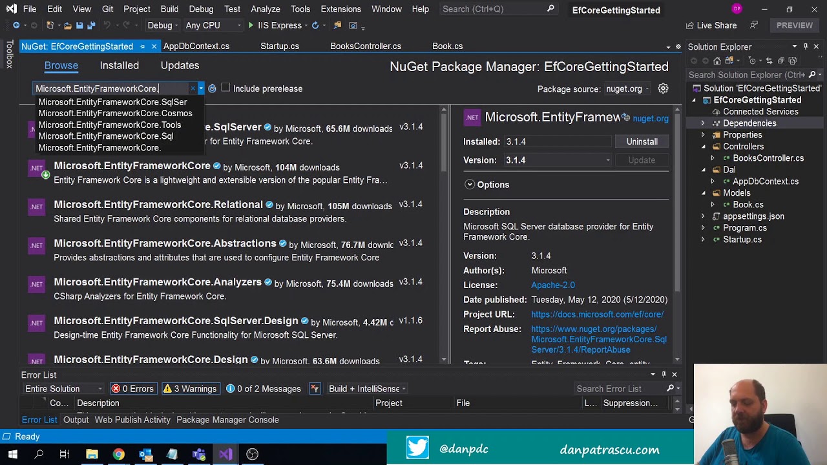Viewport: 827px width, 465px height.
Task: Click the Save All toolbar icon
Action: 91,25
